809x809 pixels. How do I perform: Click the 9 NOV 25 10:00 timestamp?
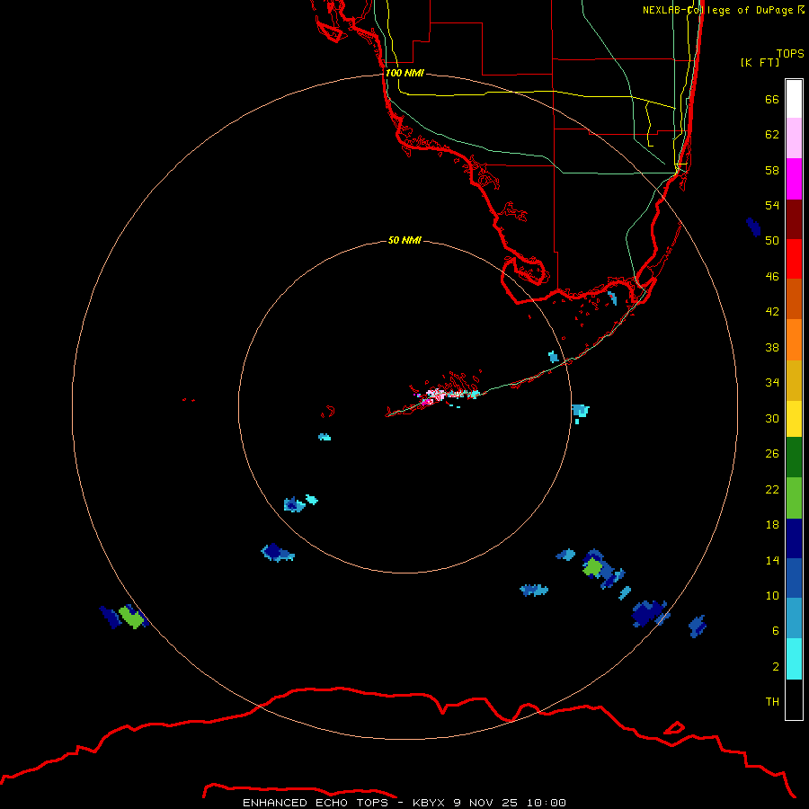tap(510, 803)
